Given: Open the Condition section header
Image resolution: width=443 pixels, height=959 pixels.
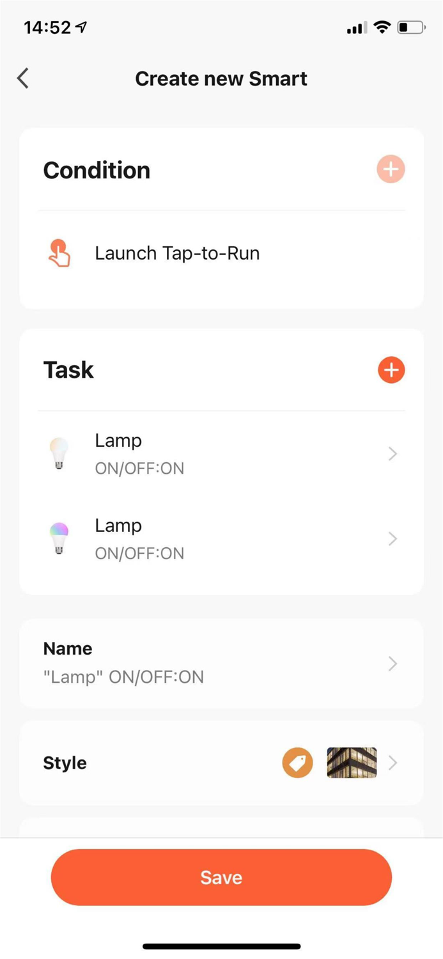Looking at the screenshot, I should pos(96,169).
